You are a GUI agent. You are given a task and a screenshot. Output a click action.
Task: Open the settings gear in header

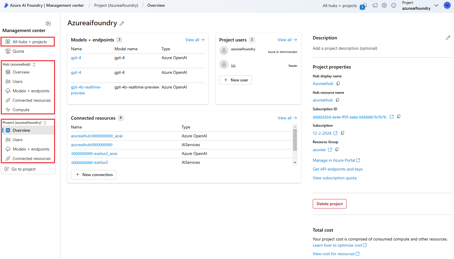point(384,5)
